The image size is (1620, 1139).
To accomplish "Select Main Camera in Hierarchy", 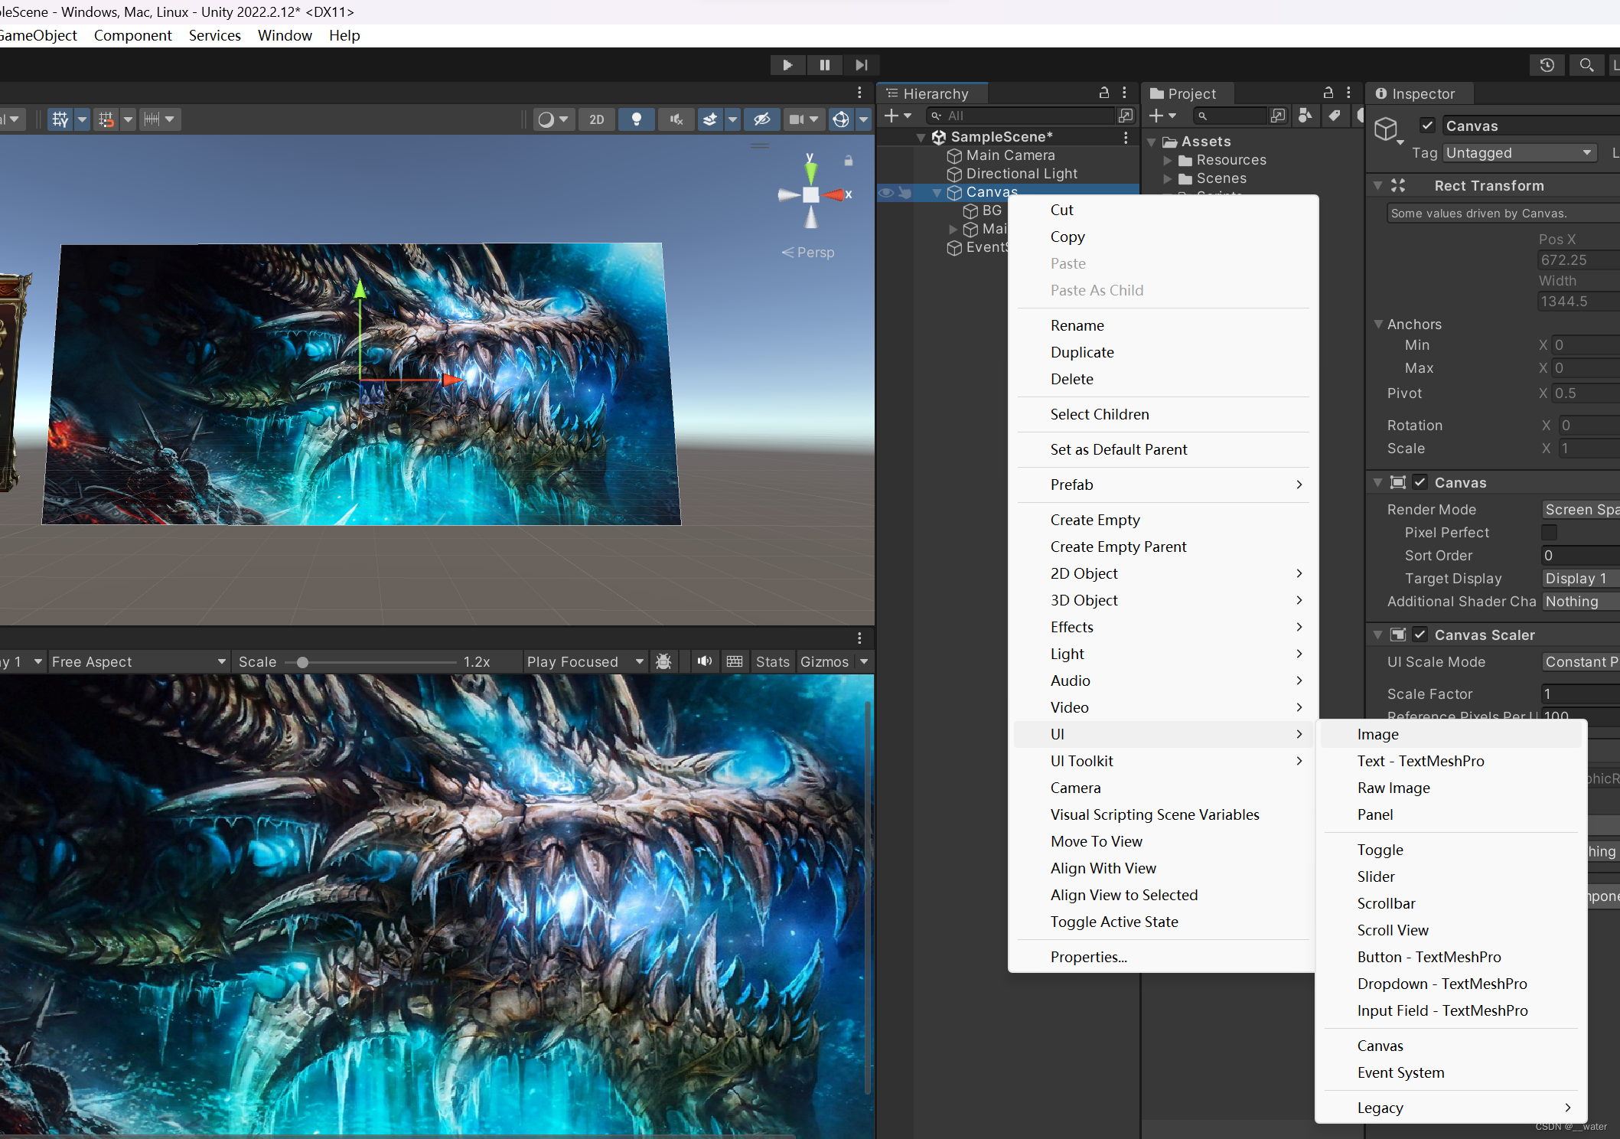I will 1010,155.
